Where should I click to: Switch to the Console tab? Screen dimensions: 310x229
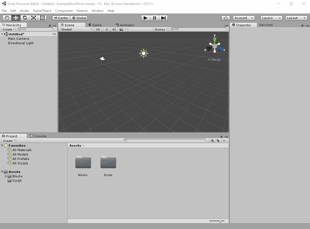(38, 136)
